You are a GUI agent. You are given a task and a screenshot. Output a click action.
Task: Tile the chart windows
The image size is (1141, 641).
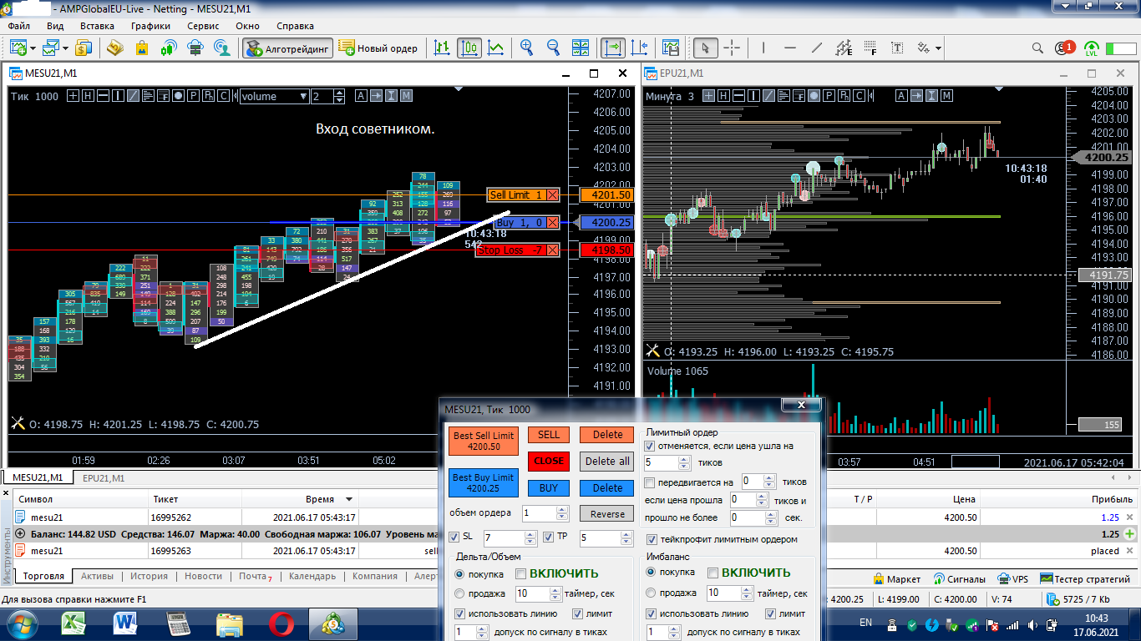coord(582,48)
